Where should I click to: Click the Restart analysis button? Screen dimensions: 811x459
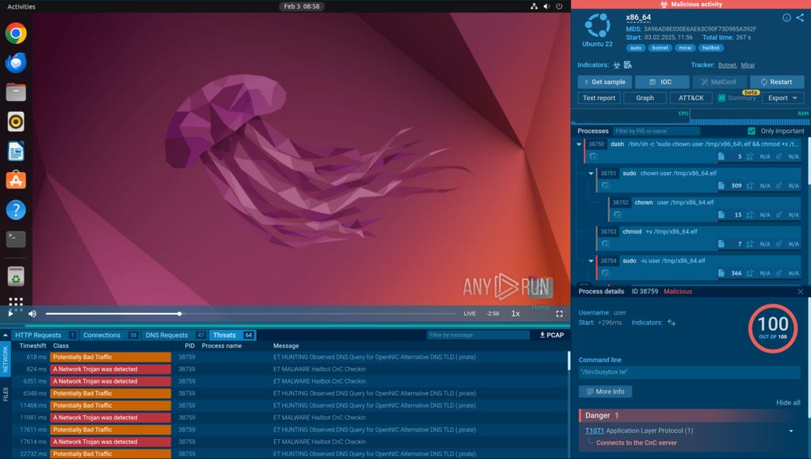pyautogui.click(x=779, y=81)
